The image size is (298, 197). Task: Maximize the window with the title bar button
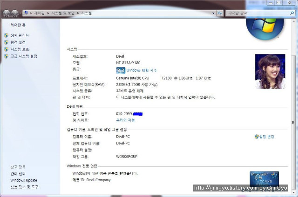[x=278, y=2]
